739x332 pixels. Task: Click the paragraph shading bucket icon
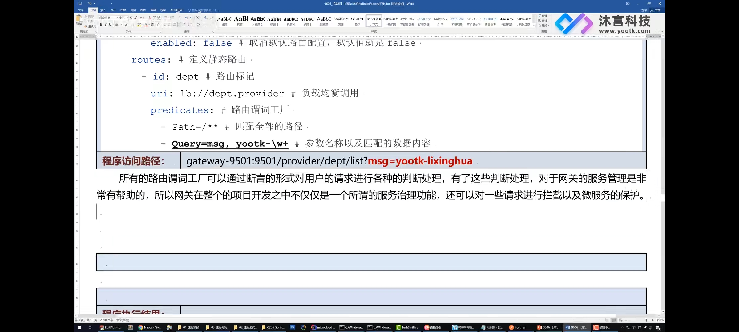tap(198, 25)
